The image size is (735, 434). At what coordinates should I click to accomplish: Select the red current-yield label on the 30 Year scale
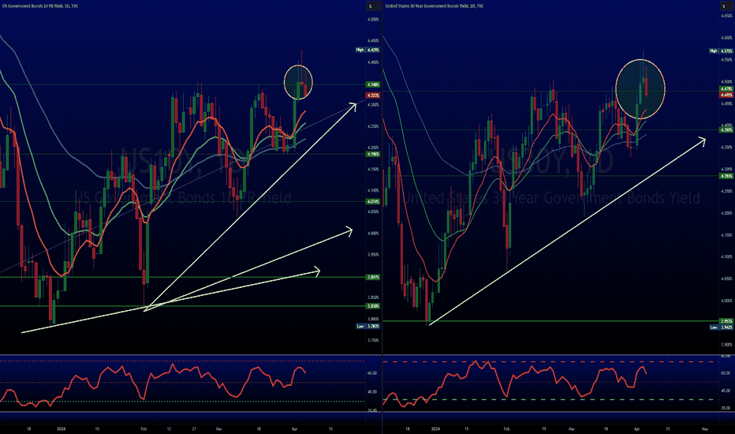click(x=726, y=95)
